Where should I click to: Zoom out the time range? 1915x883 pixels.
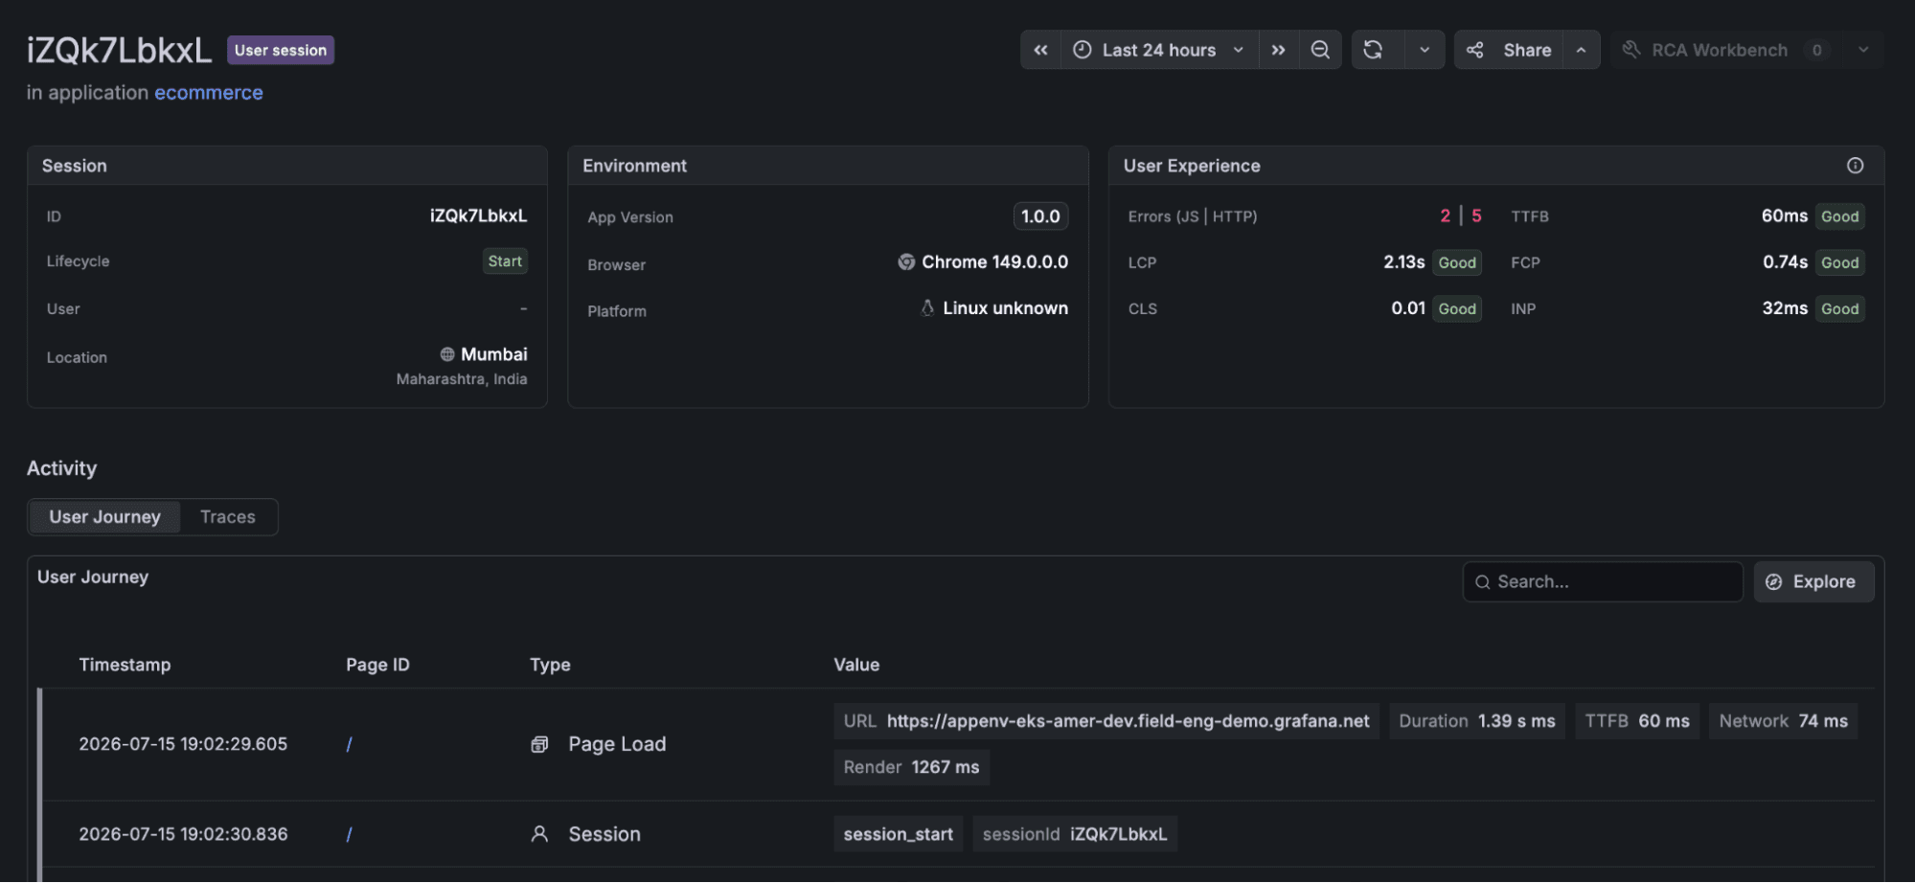tap(1320, 50)
